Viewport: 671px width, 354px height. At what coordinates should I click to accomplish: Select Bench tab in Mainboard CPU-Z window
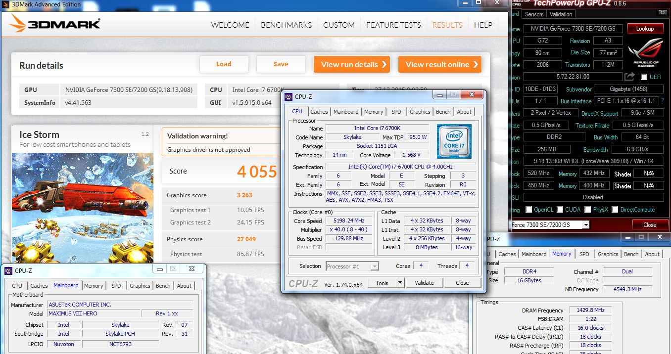click(x=163, y=286)
